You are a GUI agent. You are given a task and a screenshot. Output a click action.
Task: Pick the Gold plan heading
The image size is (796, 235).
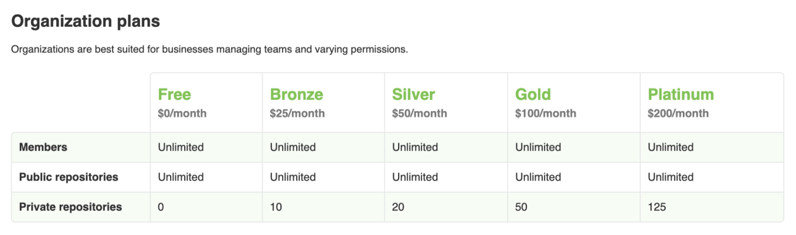tap(533, 94)
